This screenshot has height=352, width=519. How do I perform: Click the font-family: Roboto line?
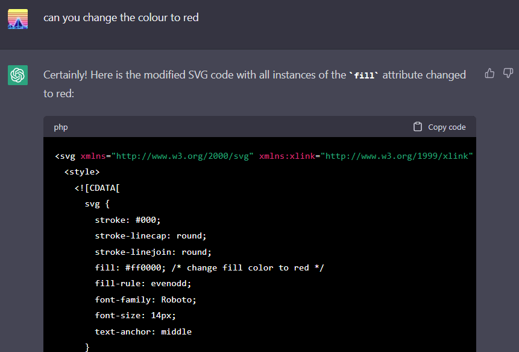pyautogui.click(x=146, y=300)
